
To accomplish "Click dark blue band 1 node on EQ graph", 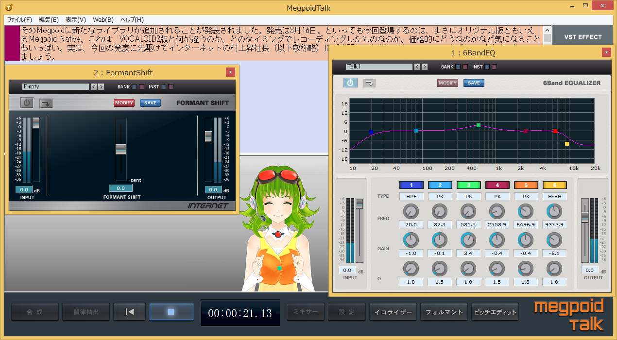I will coord(371,132).
